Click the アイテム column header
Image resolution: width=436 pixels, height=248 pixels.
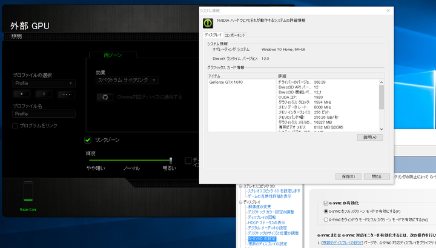(242, 76)
